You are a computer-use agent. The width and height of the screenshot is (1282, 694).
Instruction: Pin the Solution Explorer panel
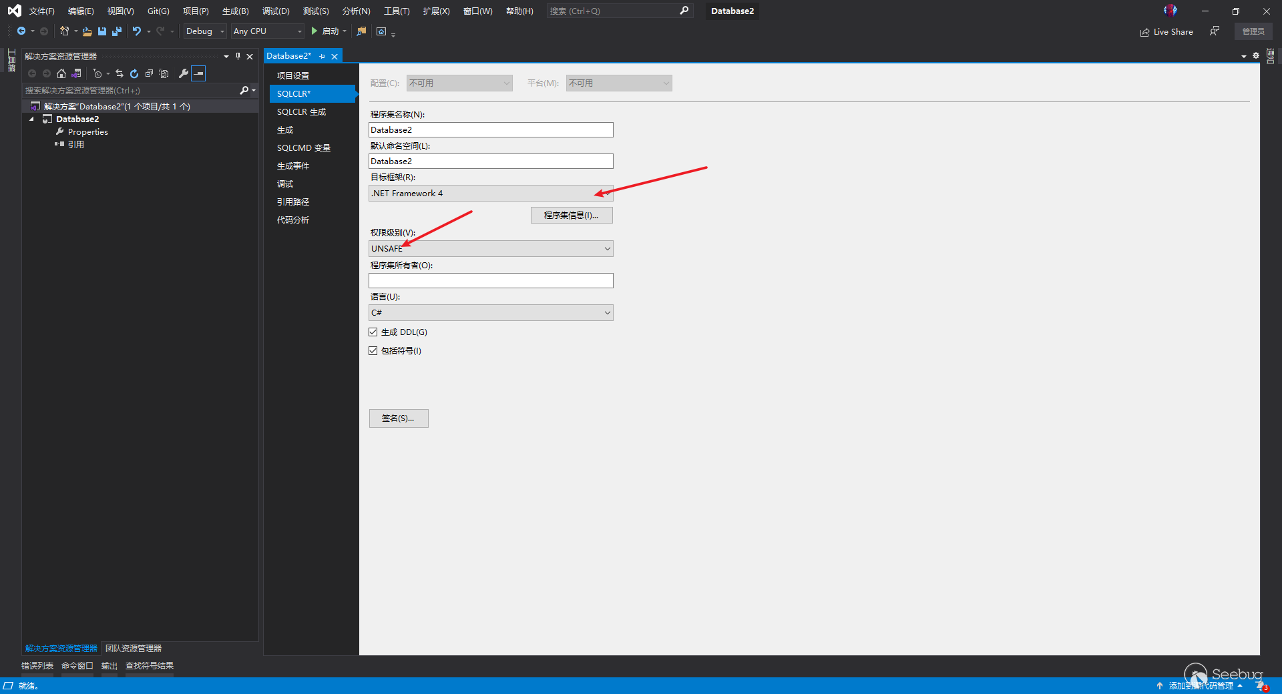238,56
